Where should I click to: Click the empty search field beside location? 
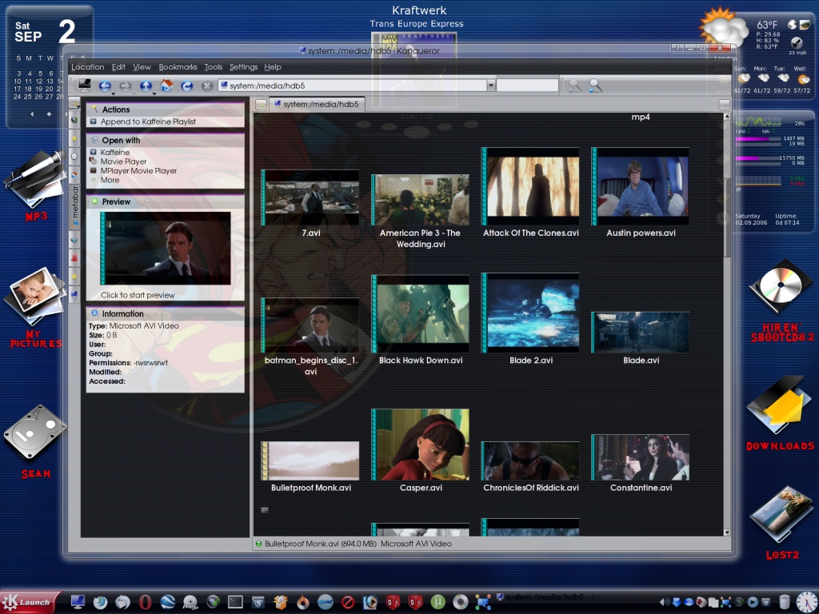pos(527,85)
